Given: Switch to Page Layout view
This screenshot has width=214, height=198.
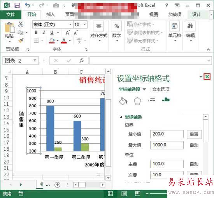Looking at the screenshot, I should click(124, 193).
